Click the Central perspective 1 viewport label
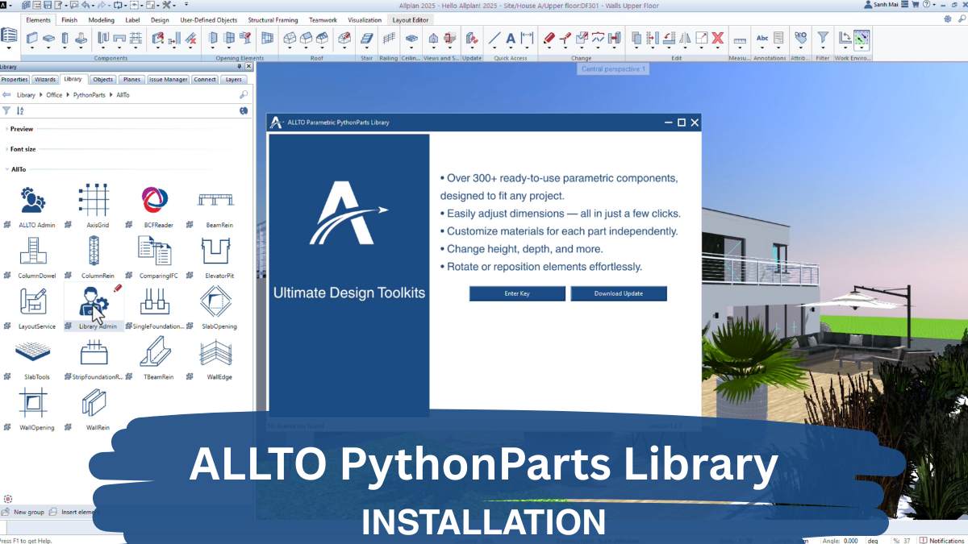Screen dimensions: 968x544 614,69
